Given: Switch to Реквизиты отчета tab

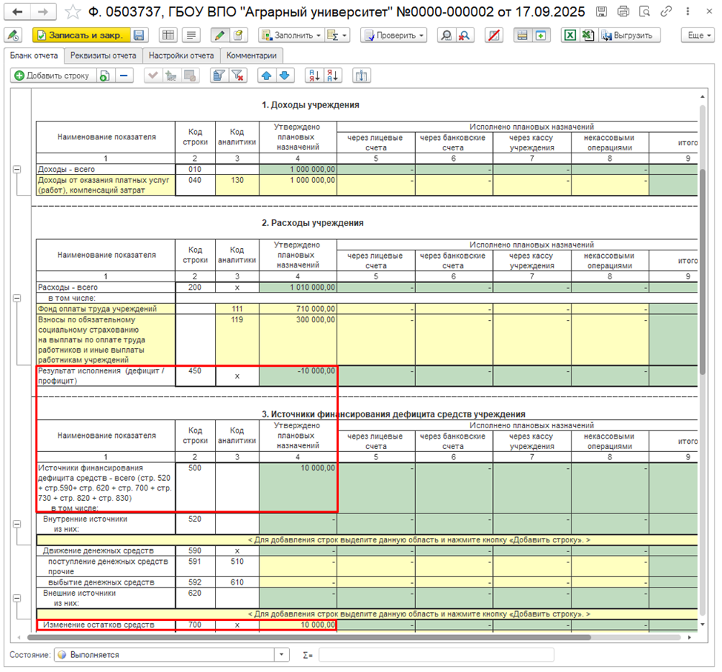Looking at the screenshot, I should pos(103,56).
